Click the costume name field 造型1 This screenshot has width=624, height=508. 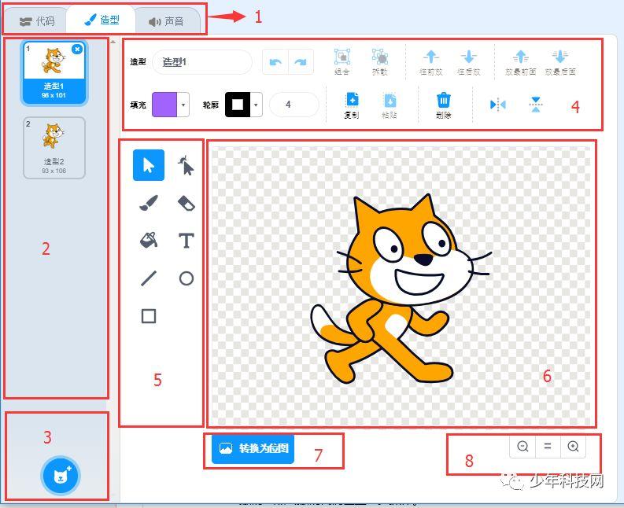pyautogui.click(x=202, y=62)
